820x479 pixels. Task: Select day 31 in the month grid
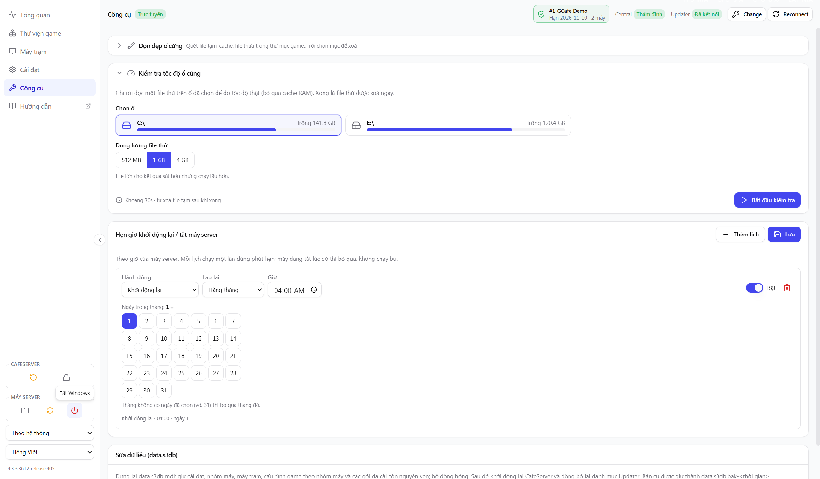coord(164,390)
